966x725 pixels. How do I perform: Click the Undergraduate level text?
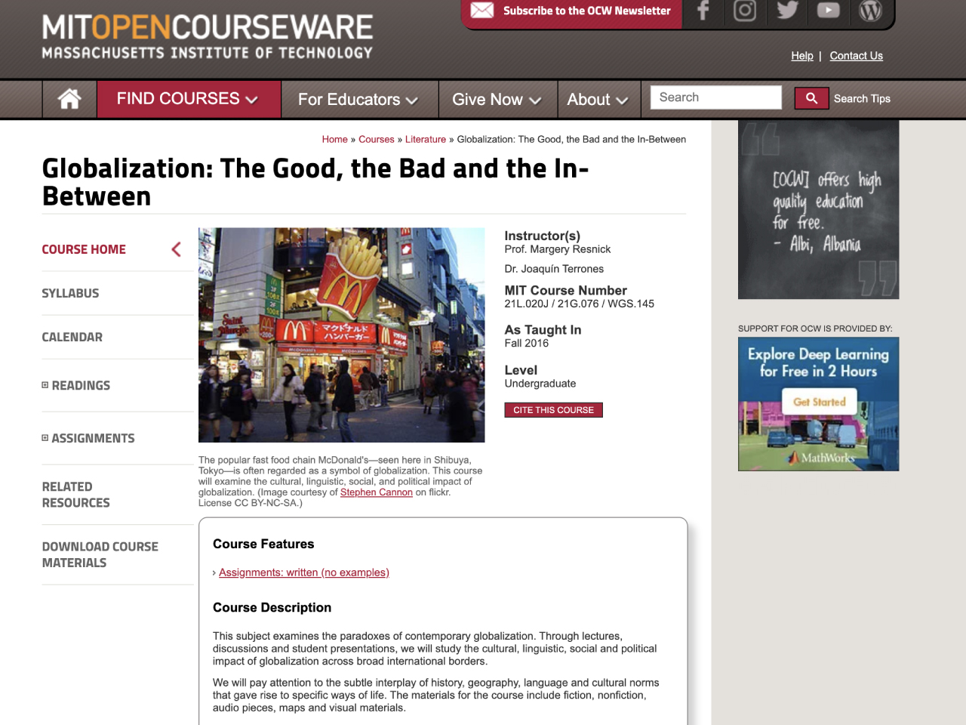540,384
